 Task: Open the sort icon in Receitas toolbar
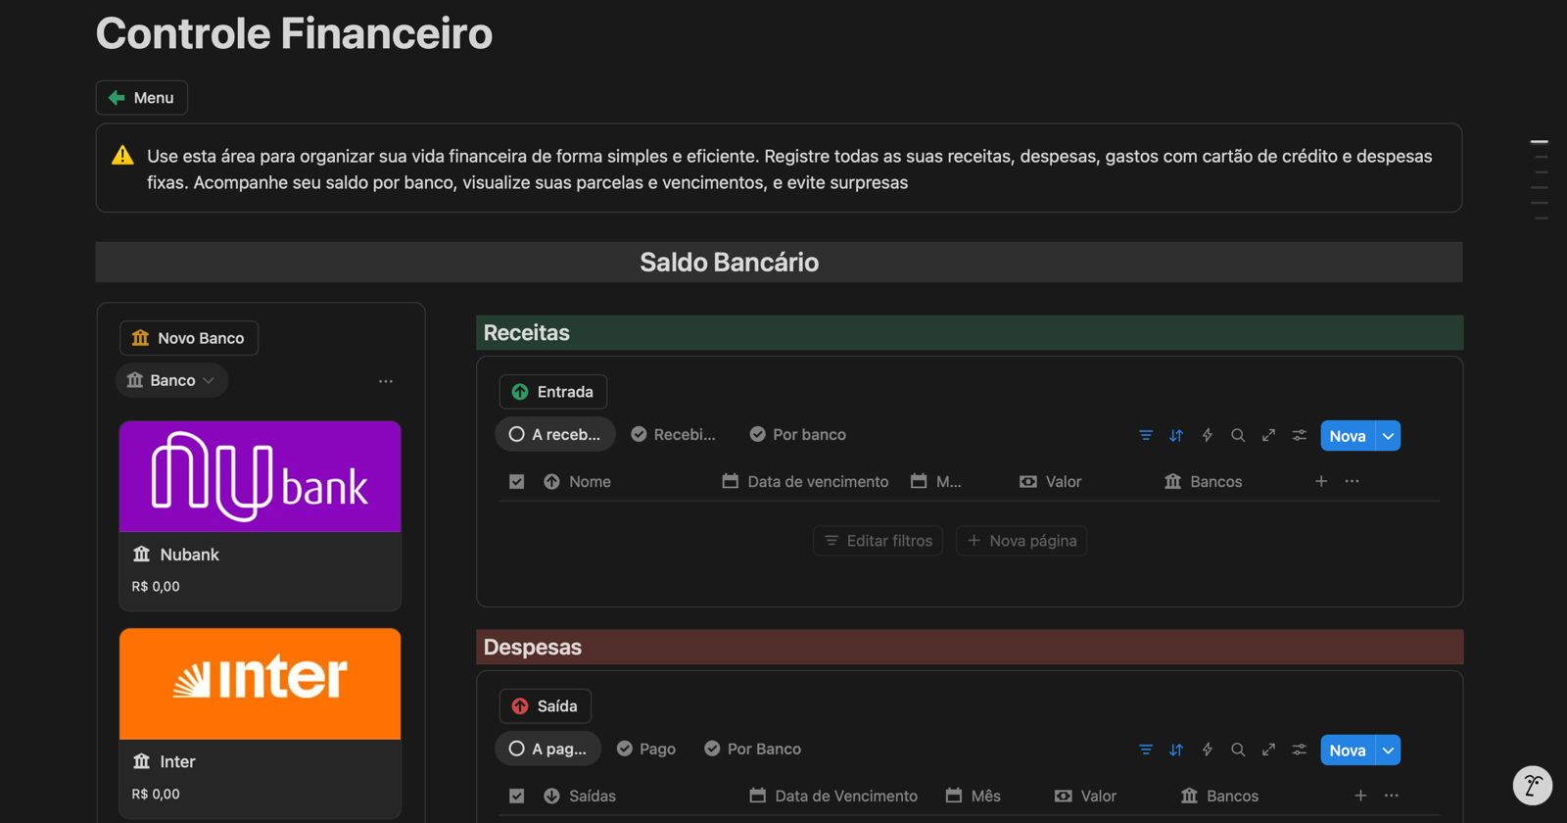1176,435
